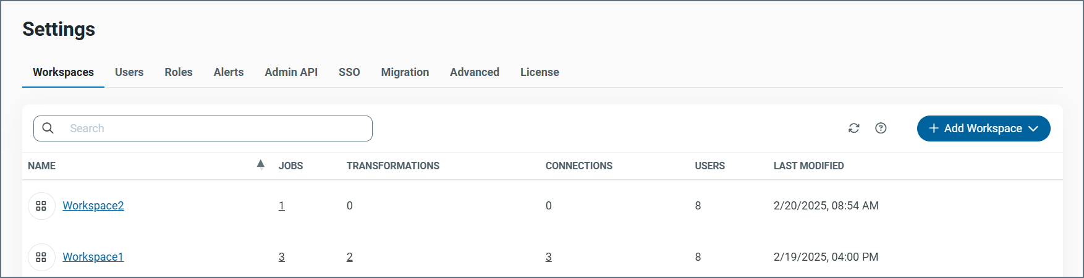Open the Advanced tab
Image resolution: width=1084 pixels, height=278 pixels.
475,72
